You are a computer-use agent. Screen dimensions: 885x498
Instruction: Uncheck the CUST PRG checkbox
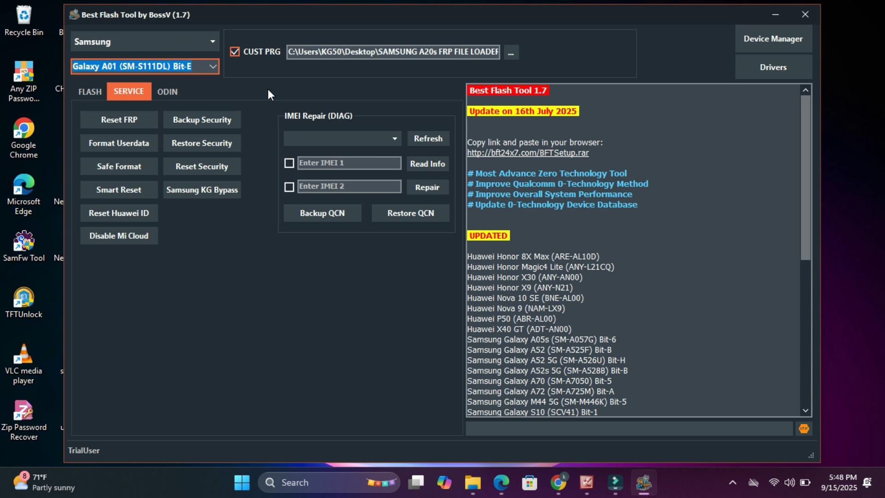click(235, 52)
